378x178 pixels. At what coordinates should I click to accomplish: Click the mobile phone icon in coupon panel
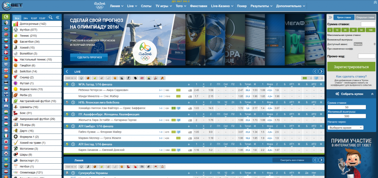330,17
